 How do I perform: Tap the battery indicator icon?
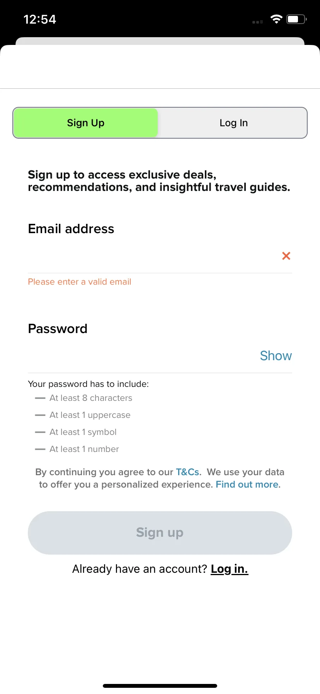click(296, 19)
